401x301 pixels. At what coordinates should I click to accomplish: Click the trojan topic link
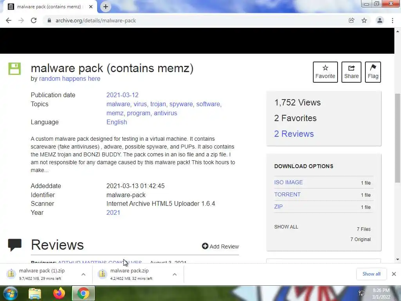click(x=158, y=104)
